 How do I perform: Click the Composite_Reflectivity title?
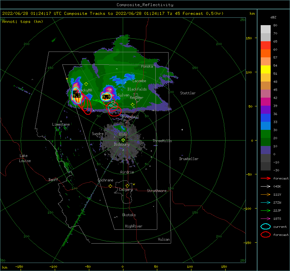tap(145, 5)
